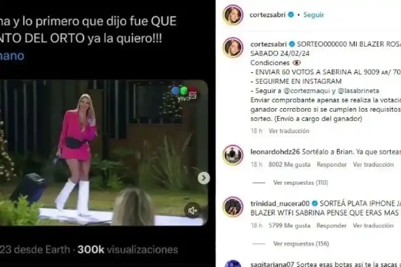The width and height of the screenshot is (401, 267).
Task: Click verified badge next to cortezsabri header
Action: tap(291, 15)
